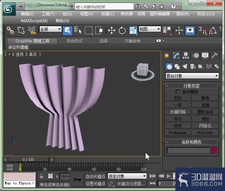Activate the Select and Move tool

tap(112, 30)
